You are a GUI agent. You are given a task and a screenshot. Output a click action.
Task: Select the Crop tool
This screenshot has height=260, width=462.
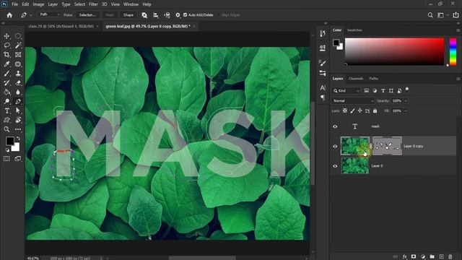point(6,55)
